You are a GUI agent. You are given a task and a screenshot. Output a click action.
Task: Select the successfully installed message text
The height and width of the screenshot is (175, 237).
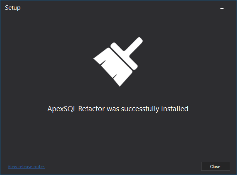pyautogui.click(x=118, y=109)
